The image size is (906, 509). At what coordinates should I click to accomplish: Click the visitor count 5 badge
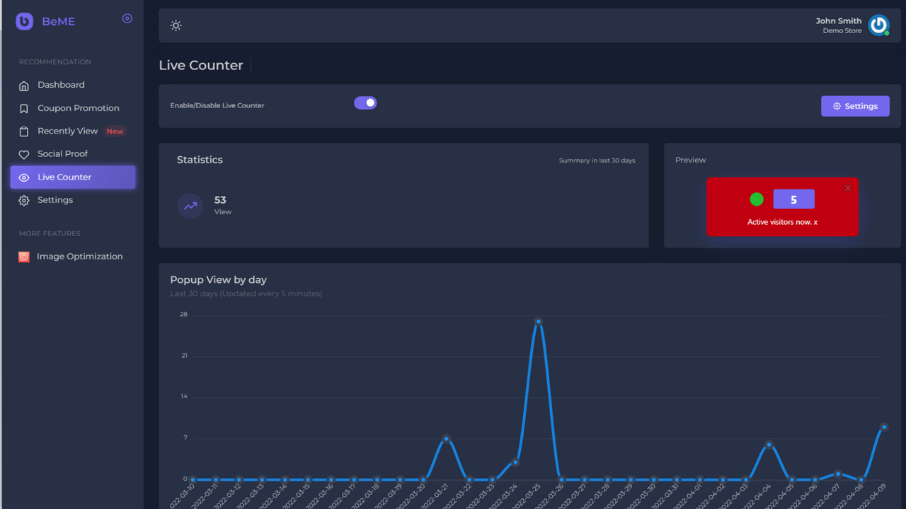point(793,199)
